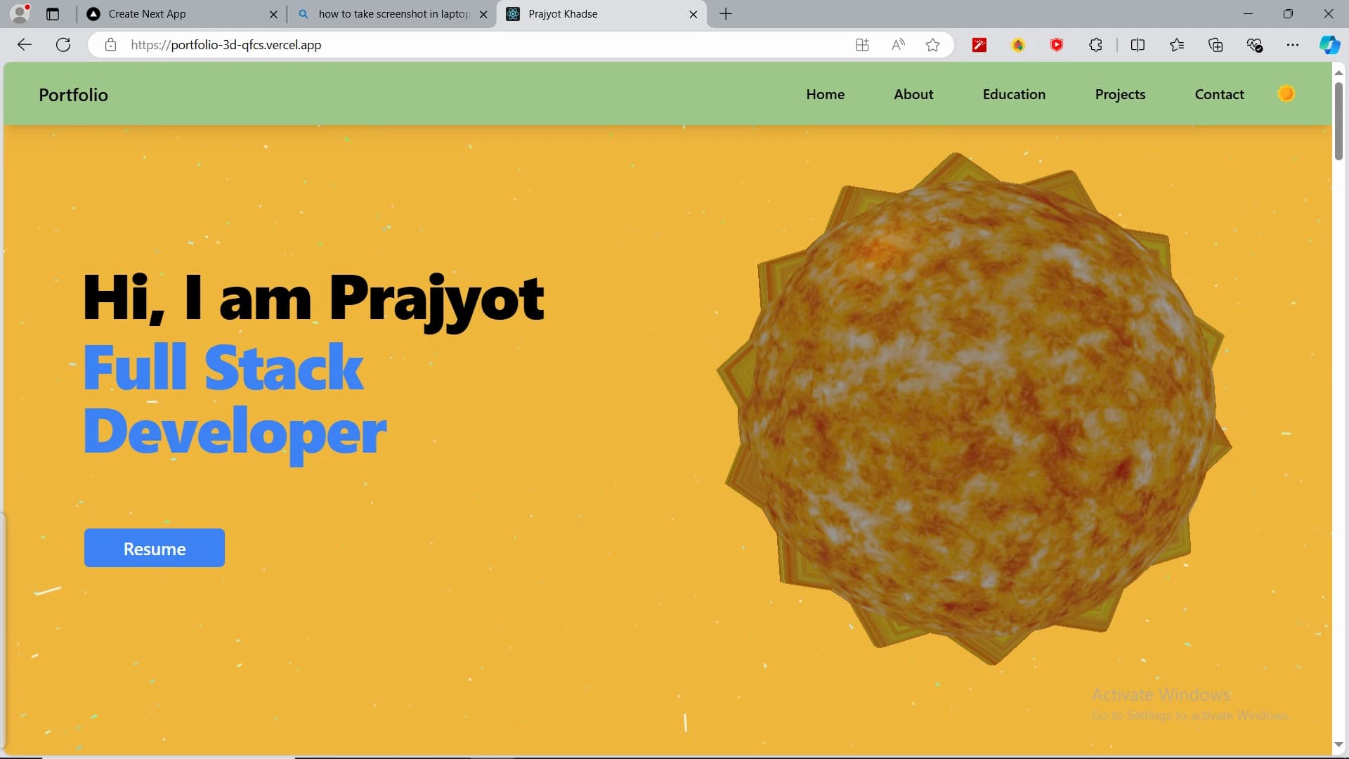1349x759 pixels.
Task: Jump to the Projects section
Action: point(1120,94)
